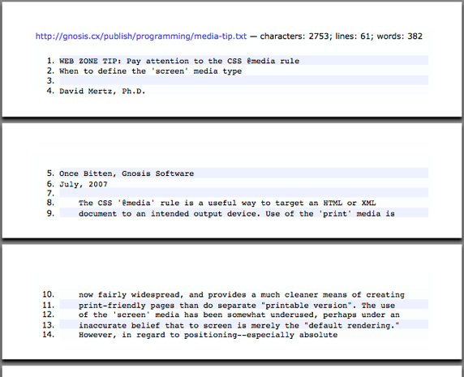Click the characters, lines, and words statistics text

pyautogui.click(x=342, y=36)
